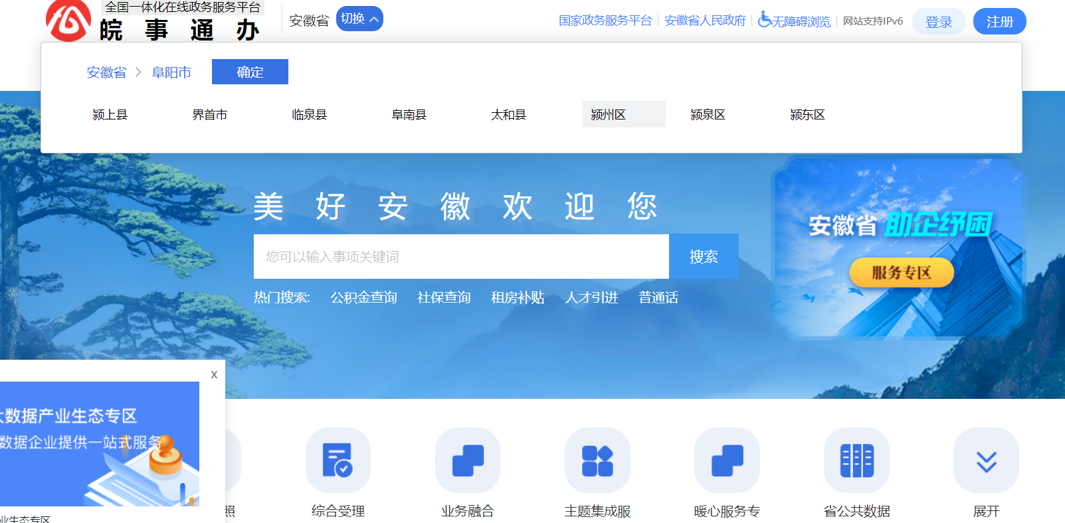
Task: Open the 省公共数据 service icon
Action: point(856,460)
